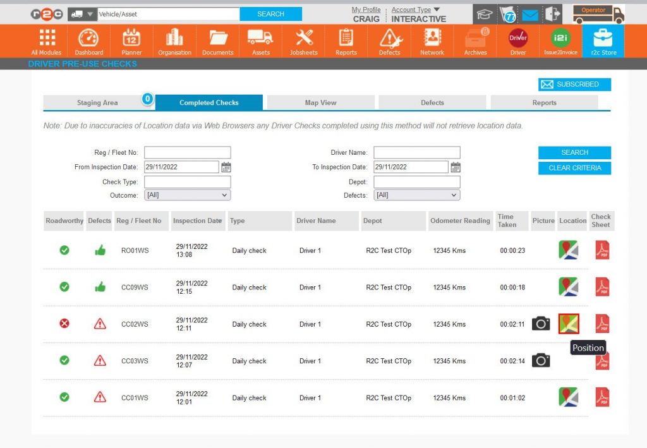Image resolution: width=647 pixels, height=448 pixels.
Task: Open the SUBSCRIBED notification settings
Action: coord(574,84)
